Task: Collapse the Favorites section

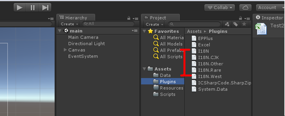Action: [144, 31]
